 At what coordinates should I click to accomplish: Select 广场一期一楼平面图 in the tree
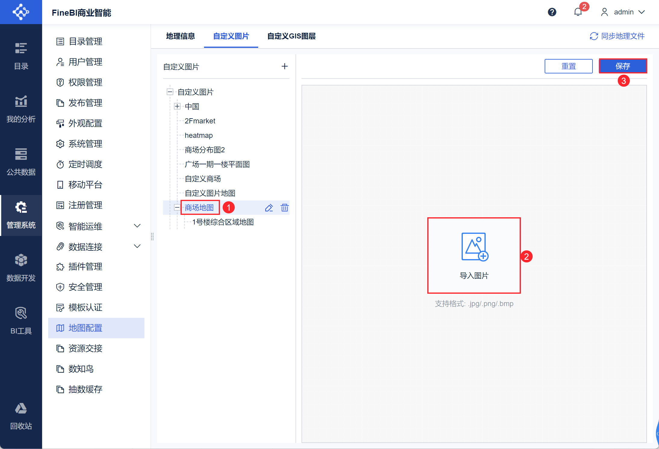coord(217,164)
